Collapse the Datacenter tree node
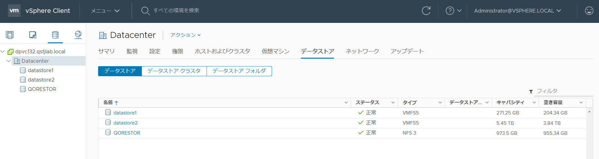 click(9, 61)
